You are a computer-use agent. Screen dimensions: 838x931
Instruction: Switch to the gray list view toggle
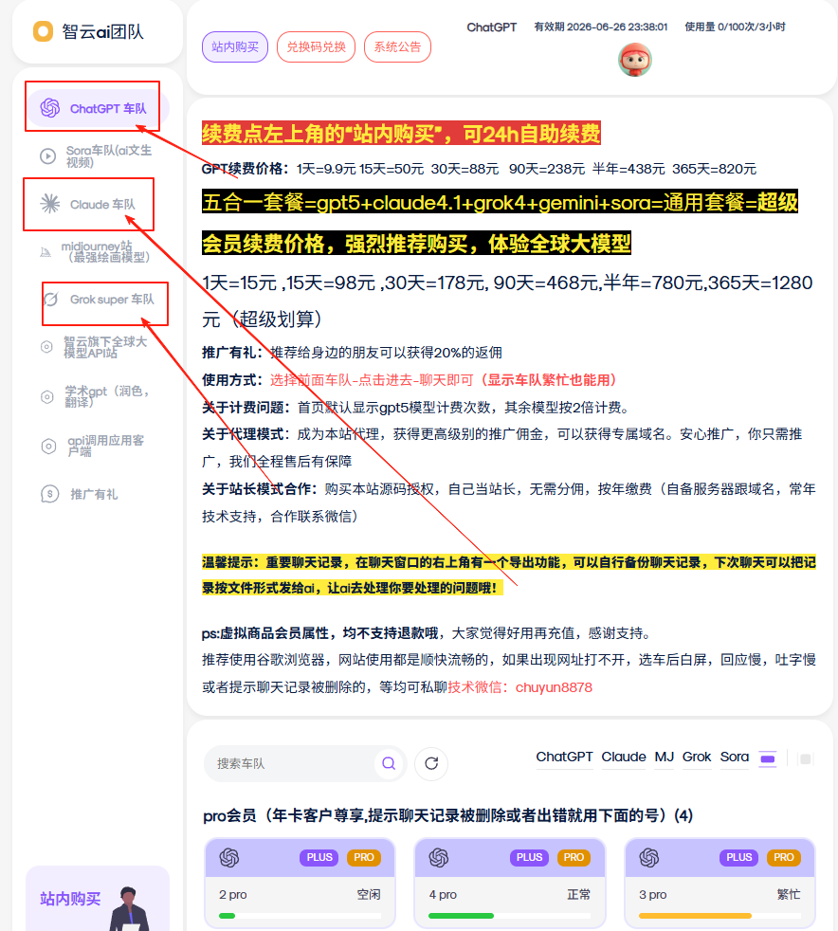point(805,758)
